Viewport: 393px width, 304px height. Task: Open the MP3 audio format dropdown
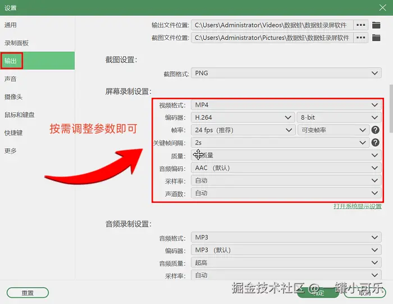point(286,237)
